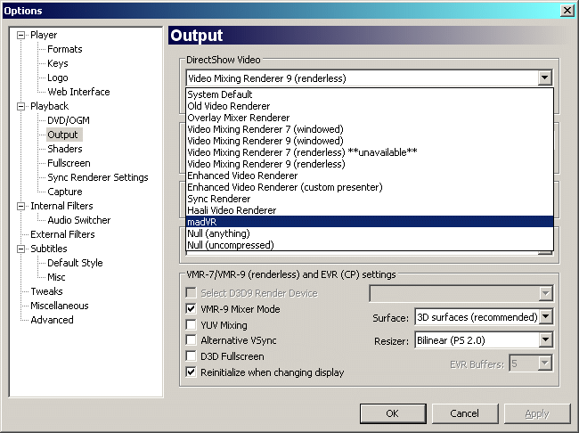Screen dimensions: 579x433
Task: Click the OK button
Action: pos(393,413)
